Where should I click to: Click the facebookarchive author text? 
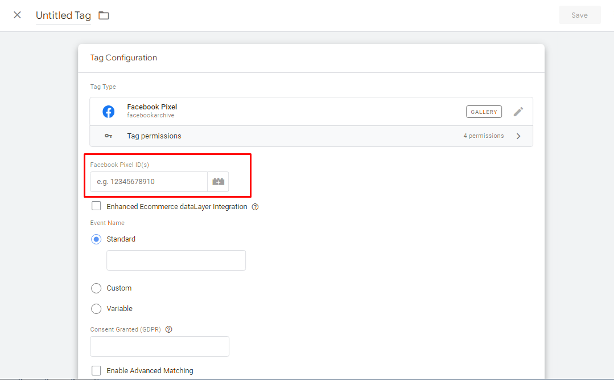pyautogui.click(x=151, y=115)
